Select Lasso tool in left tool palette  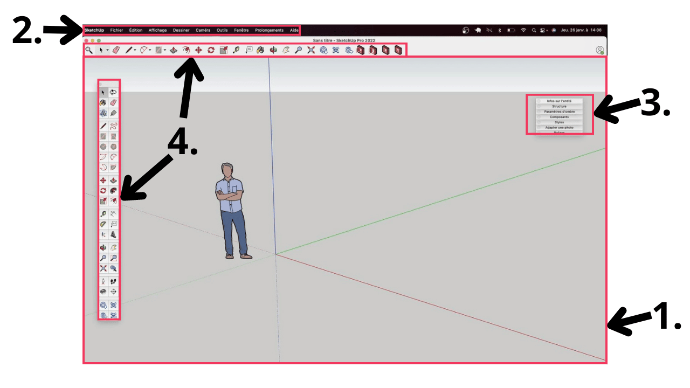pyautogui.click(x=113, y=92)
